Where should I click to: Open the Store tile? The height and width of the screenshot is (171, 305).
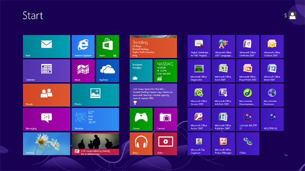(107, 46)
